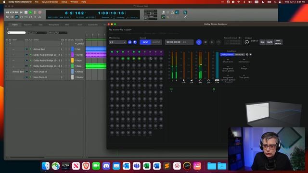The height and width of the screenshot is (173, 308).
Task: Click the green Play button in transport
Action: (30, 12)
